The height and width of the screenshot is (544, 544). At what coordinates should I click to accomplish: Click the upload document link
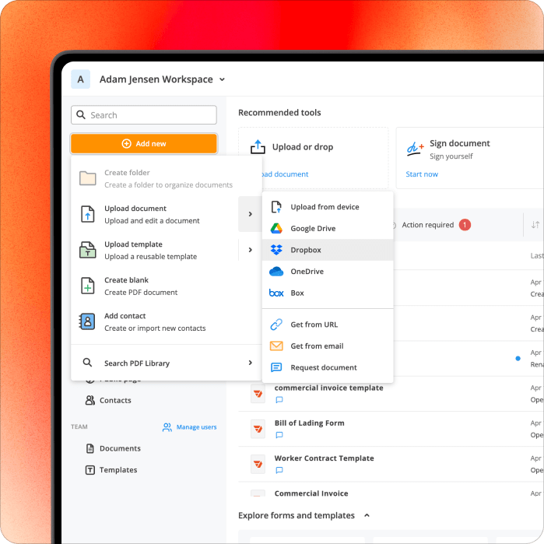(285, 174)
